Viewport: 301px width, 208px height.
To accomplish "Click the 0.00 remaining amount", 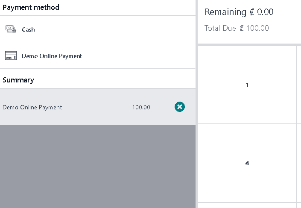I will (x=265, y=12).
